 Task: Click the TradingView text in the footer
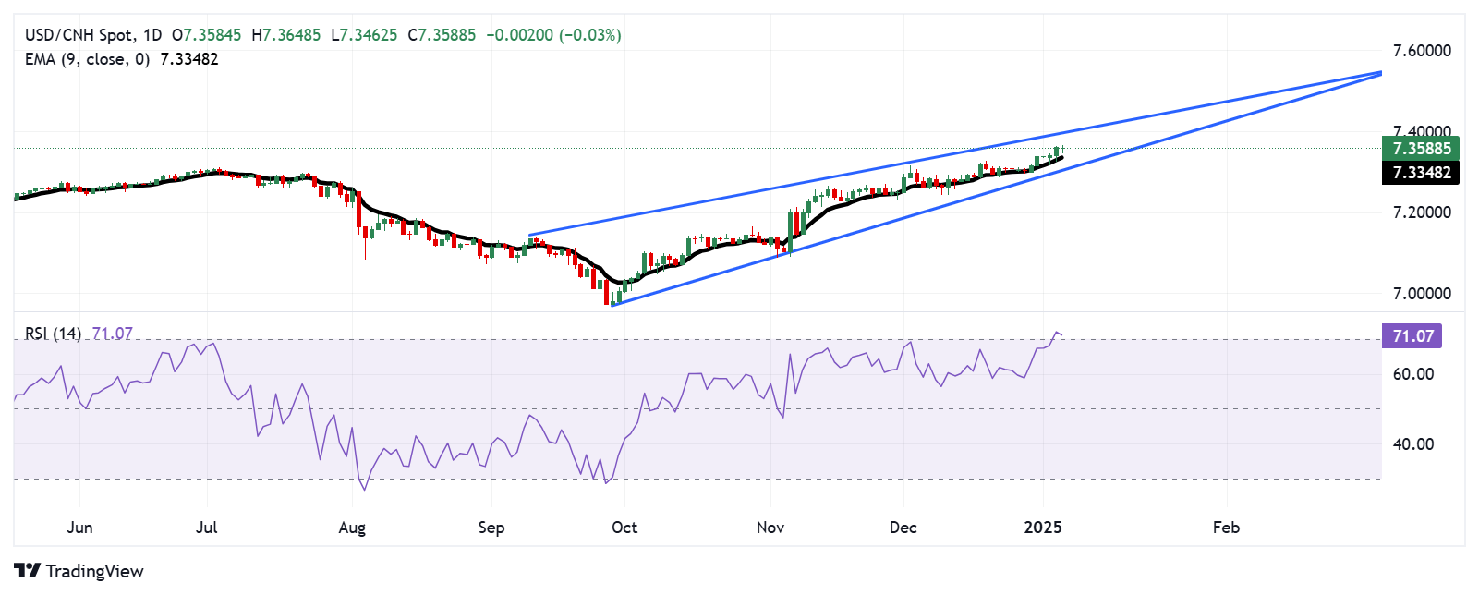point(94,571)
